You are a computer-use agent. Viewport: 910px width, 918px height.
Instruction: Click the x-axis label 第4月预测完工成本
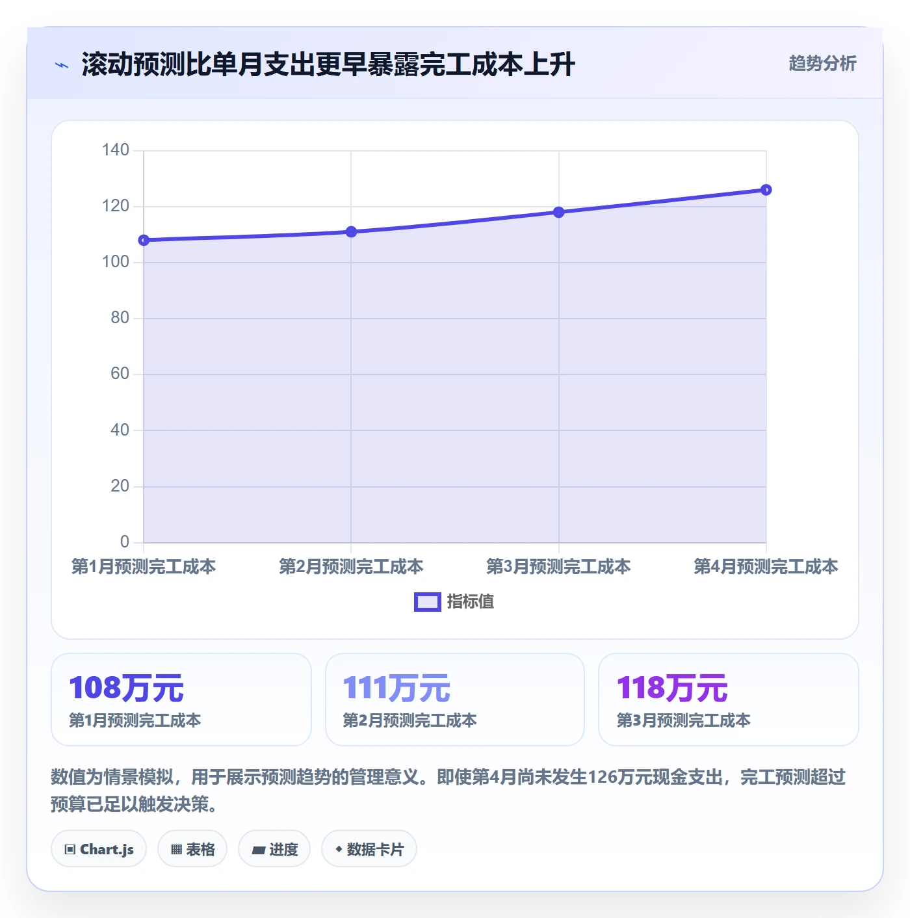tap(766, 567)
